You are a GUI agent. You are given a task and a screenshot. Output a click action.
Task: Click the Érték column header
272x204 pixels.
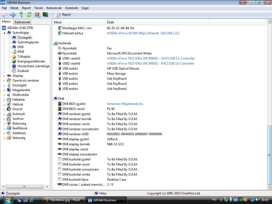[x=157, y=22]
